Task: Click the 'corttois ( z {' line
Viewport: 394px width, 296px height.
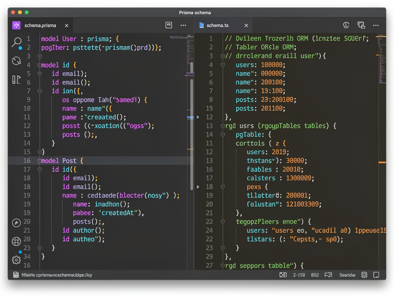Action: tap(260, 143)
